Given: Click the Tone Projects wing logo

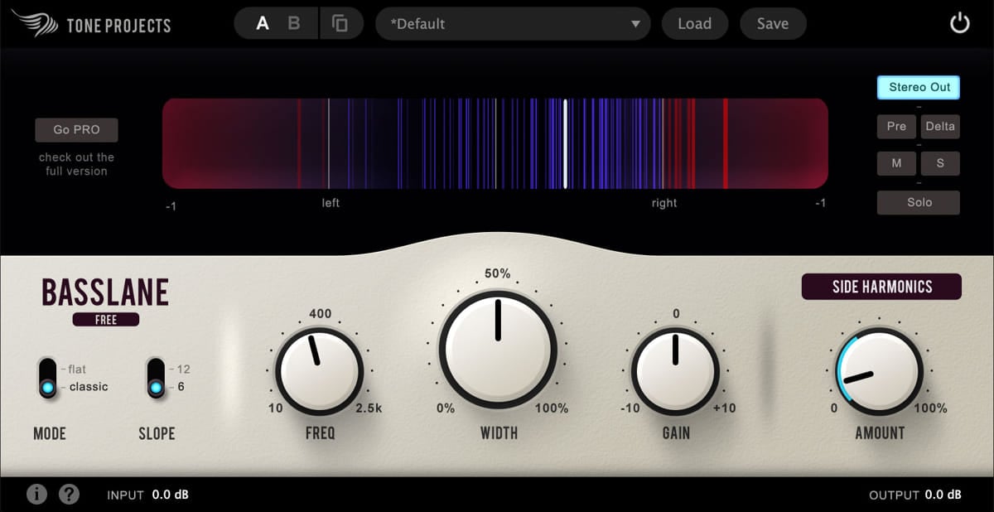Looking at the screenshot, I should click(x=35, y=24).
